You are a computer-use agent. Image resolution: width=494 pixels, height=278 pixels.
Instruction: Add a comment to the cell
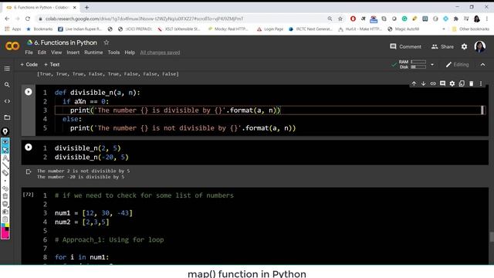(442, 83)
